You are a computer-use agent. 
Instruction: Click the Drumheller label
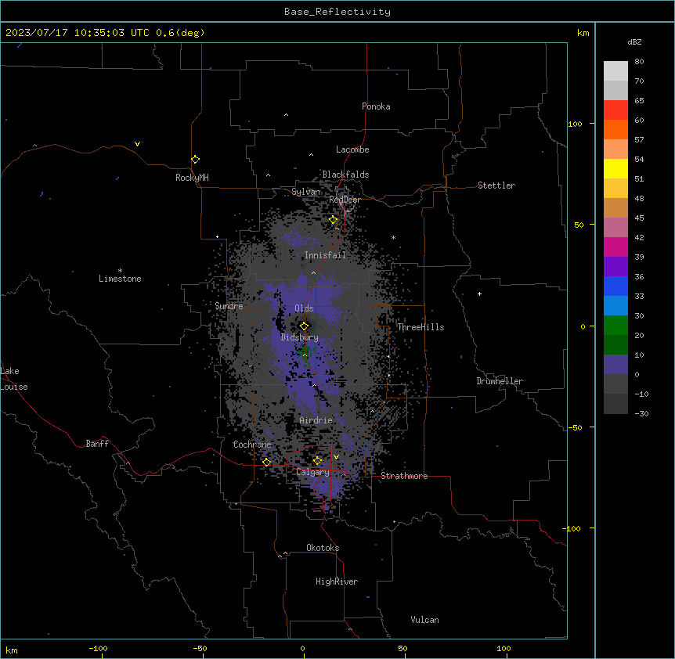[500, 381]
